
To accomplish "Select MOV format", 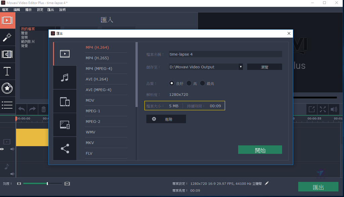I will click(90, 101).
